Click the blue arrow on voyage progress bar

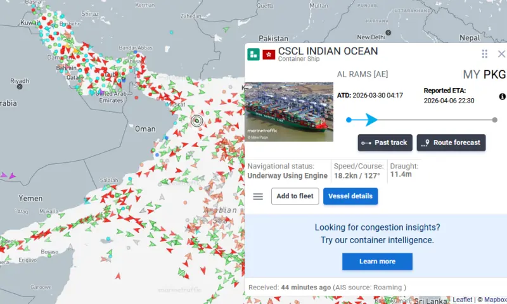[x=371, y=120]
